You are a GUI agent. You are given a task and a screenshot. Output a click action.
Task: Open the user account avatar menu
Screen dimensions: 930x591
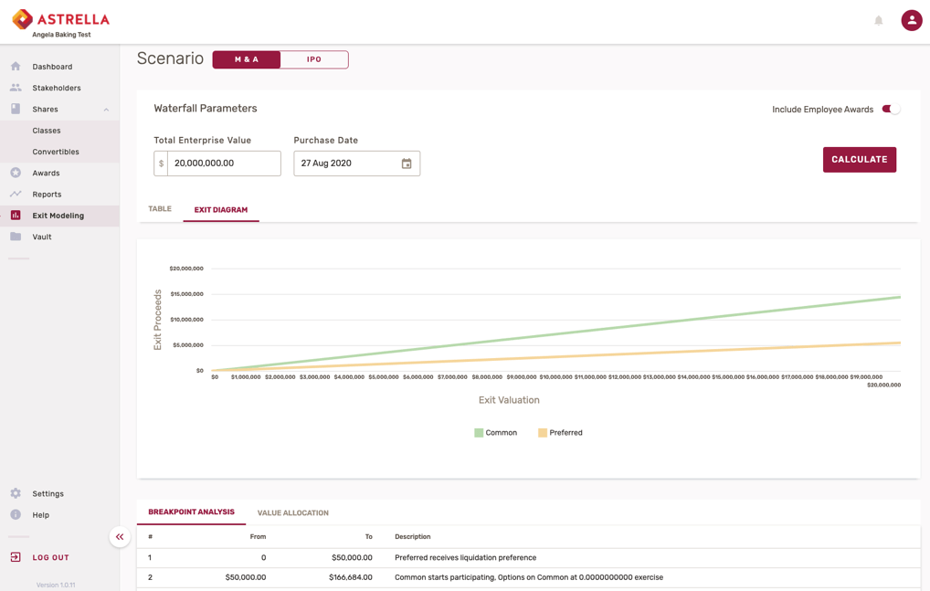tap(911, 20)
